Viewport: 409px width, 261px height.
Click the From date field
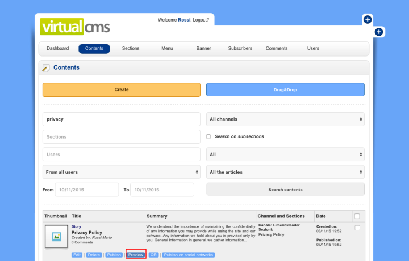[87, 190]
